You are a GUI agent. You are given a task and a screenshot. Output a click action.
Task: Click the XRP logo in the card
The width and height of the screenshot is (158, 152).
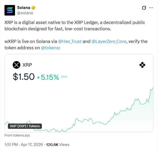click(17, 65)
